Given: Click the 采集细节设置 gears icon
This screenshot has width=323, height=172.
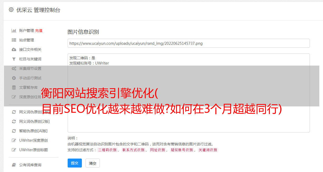Looking at the screenshot, I should (14, 68).
